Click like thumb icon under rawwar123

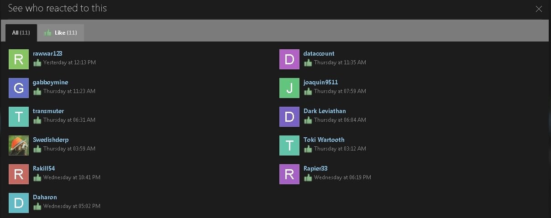click(37, 62)
